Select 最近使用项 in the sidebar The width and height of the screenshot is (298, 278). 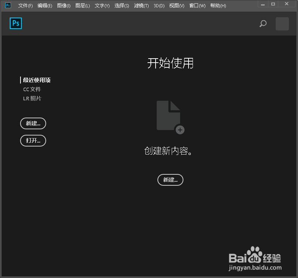pyautogui.click(x=37, y=80)
